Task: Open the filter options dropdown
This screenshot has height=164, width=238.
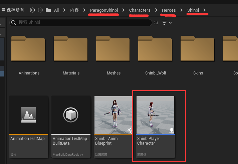Action: pos(167,23)
